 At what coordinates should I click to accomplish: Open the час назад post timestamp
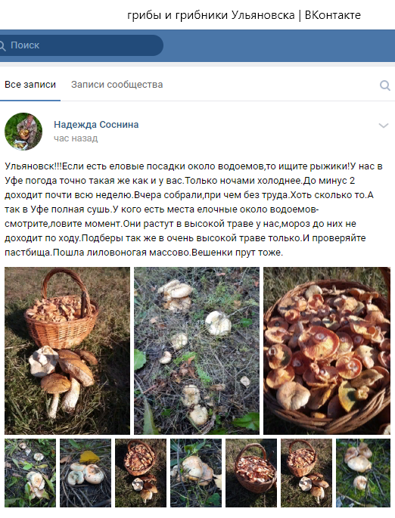[76, 138]
